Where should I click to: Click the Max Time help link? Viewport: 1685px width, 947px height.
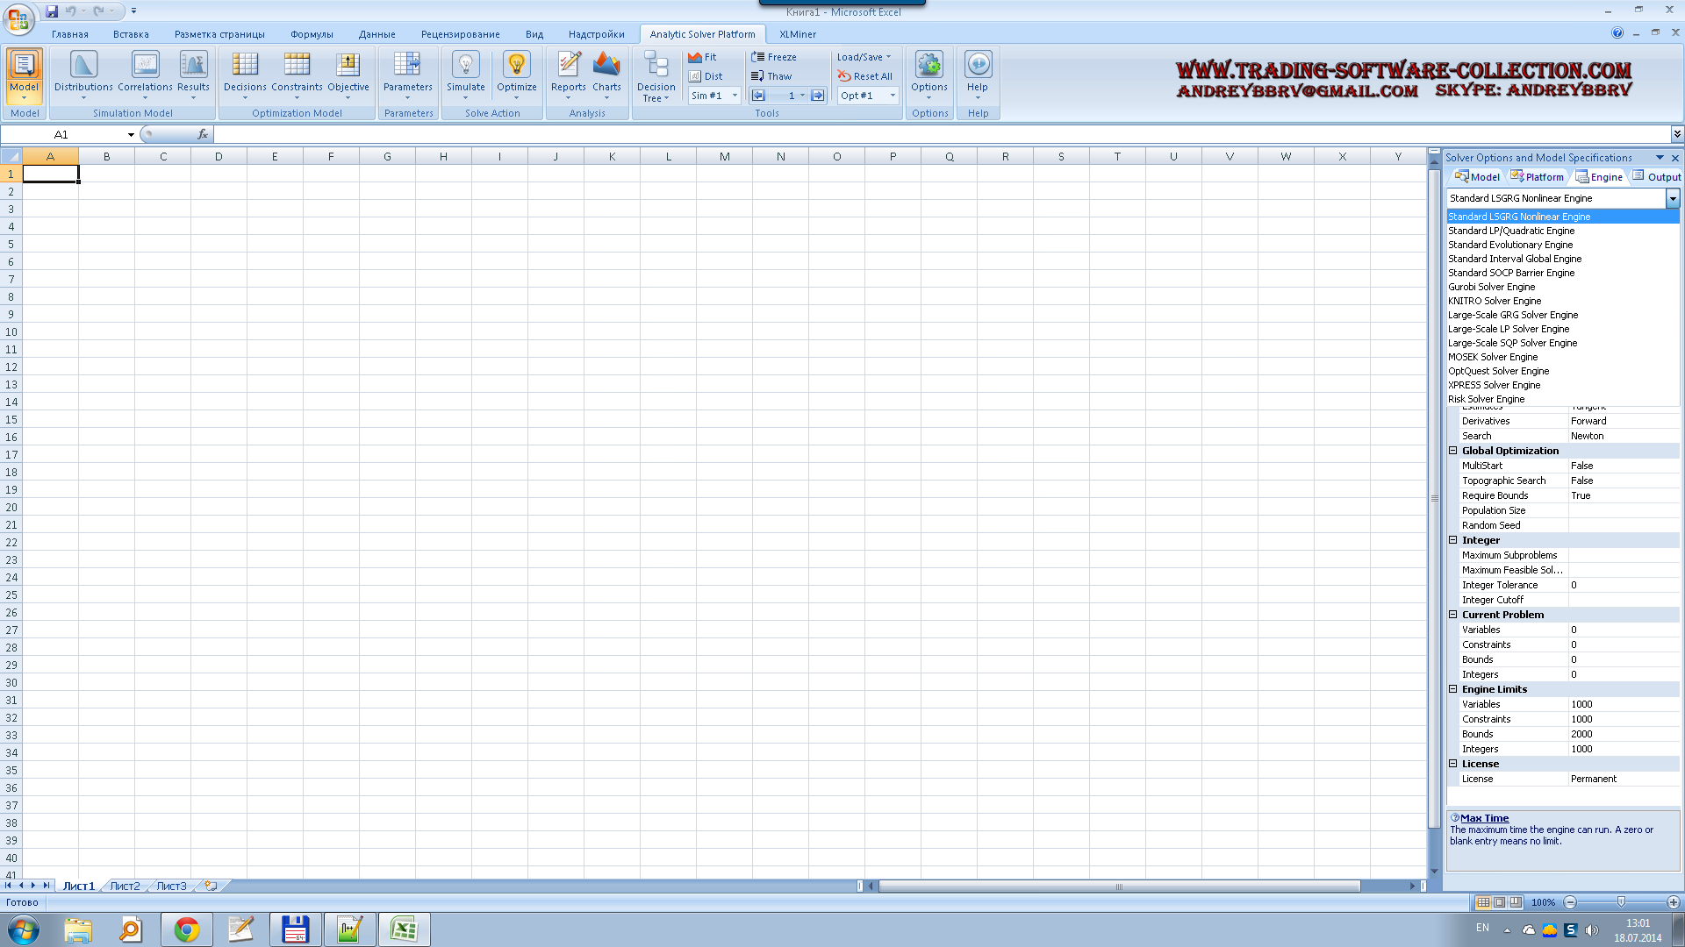point(1484,818)
